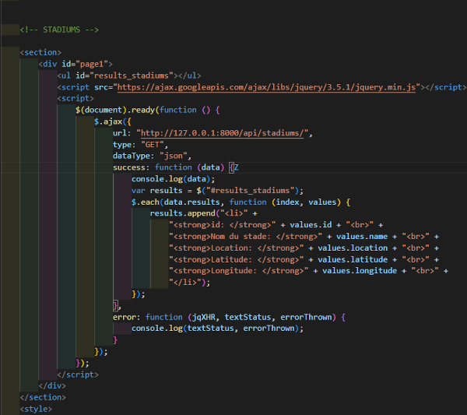The height and width of the screenshot is (415, 467).
Task: Click the success function keyword
Action: click(x=172, y=167)
